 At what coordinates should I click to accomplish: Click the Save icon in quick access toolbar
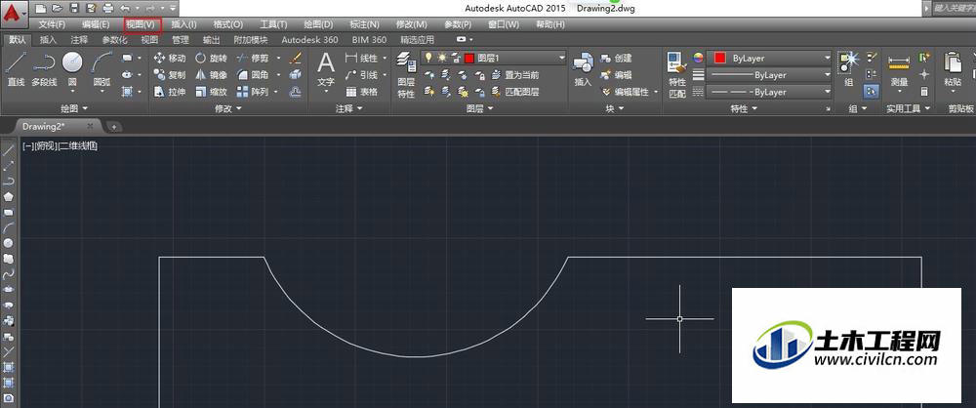74,8
